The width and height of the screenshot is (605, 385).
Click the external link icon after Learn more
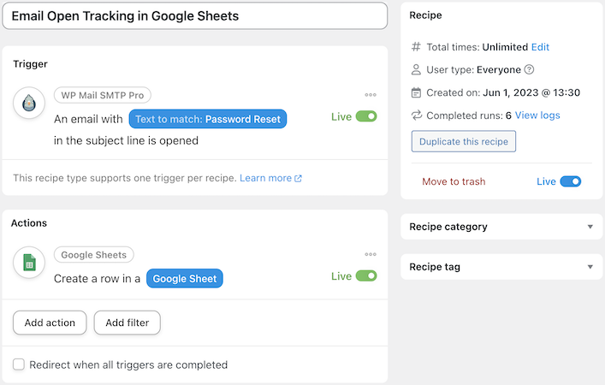(298, 178)
